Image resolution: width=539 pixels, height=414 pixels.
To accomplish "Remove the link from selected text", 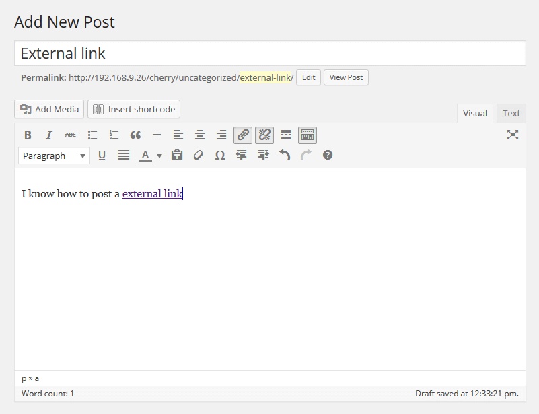I will (x=264, y=135).
